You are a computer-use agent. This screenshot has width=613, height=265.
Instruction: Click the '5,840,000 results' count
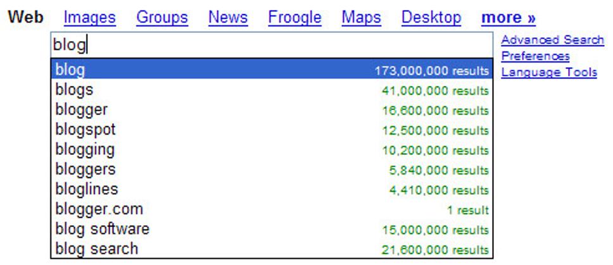point(439,171)
